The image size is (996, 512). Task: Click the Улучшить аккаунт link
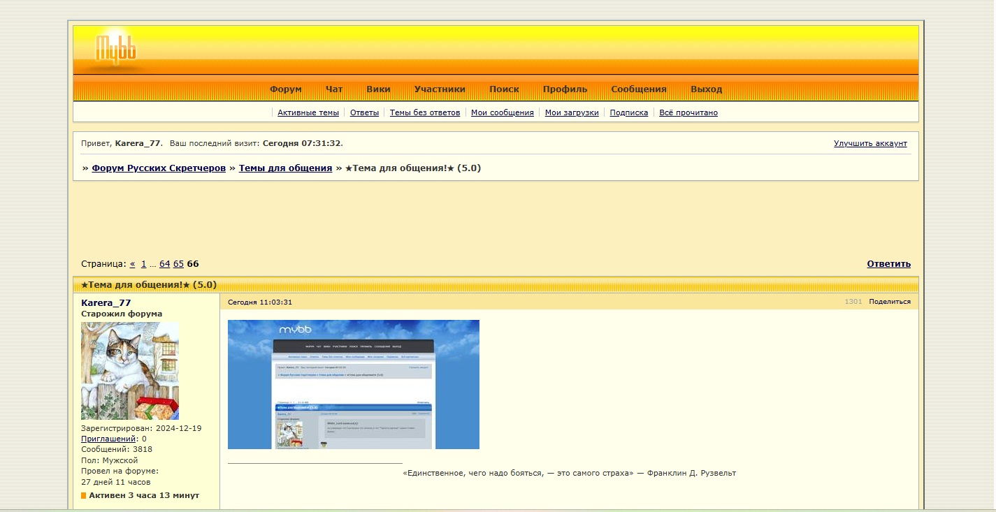pos(870,143)
